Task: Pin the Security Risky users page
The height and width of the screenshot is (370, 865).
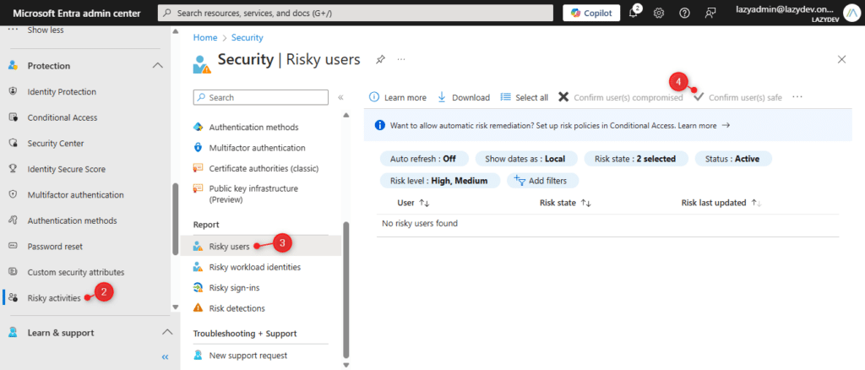Action: click(381, 59)
